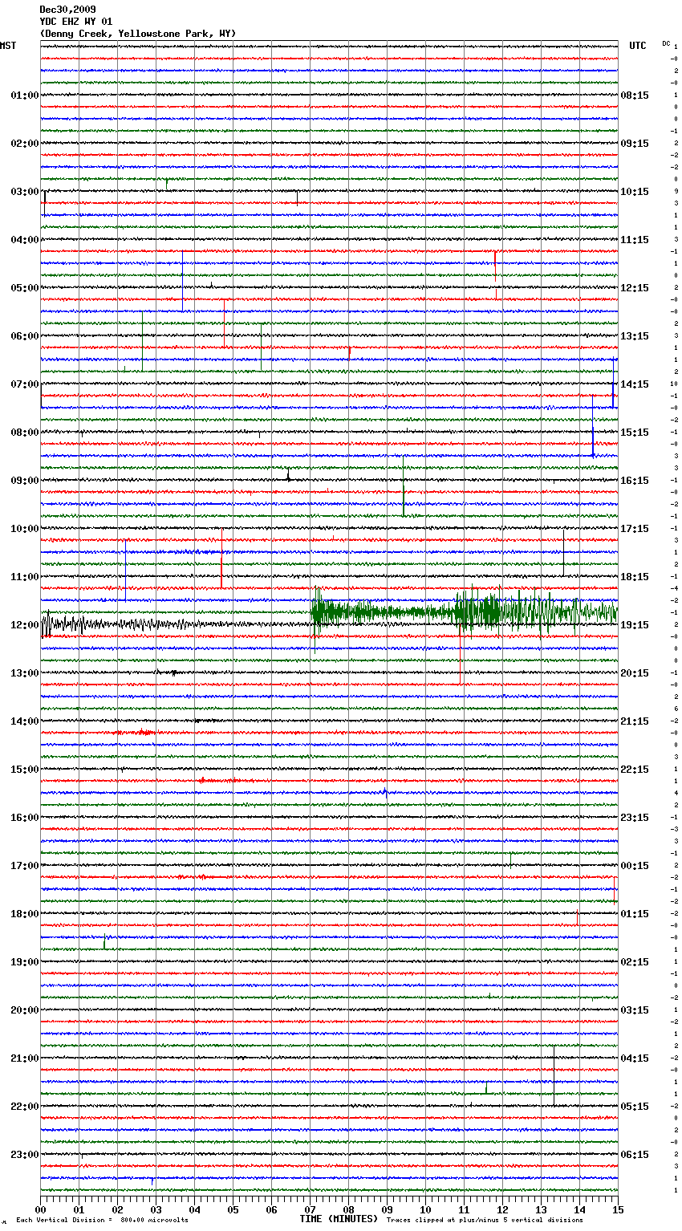Viewport: 682px width, 1231px height.
Task: Click the 20:15 UTC time label
Action: 635,673
